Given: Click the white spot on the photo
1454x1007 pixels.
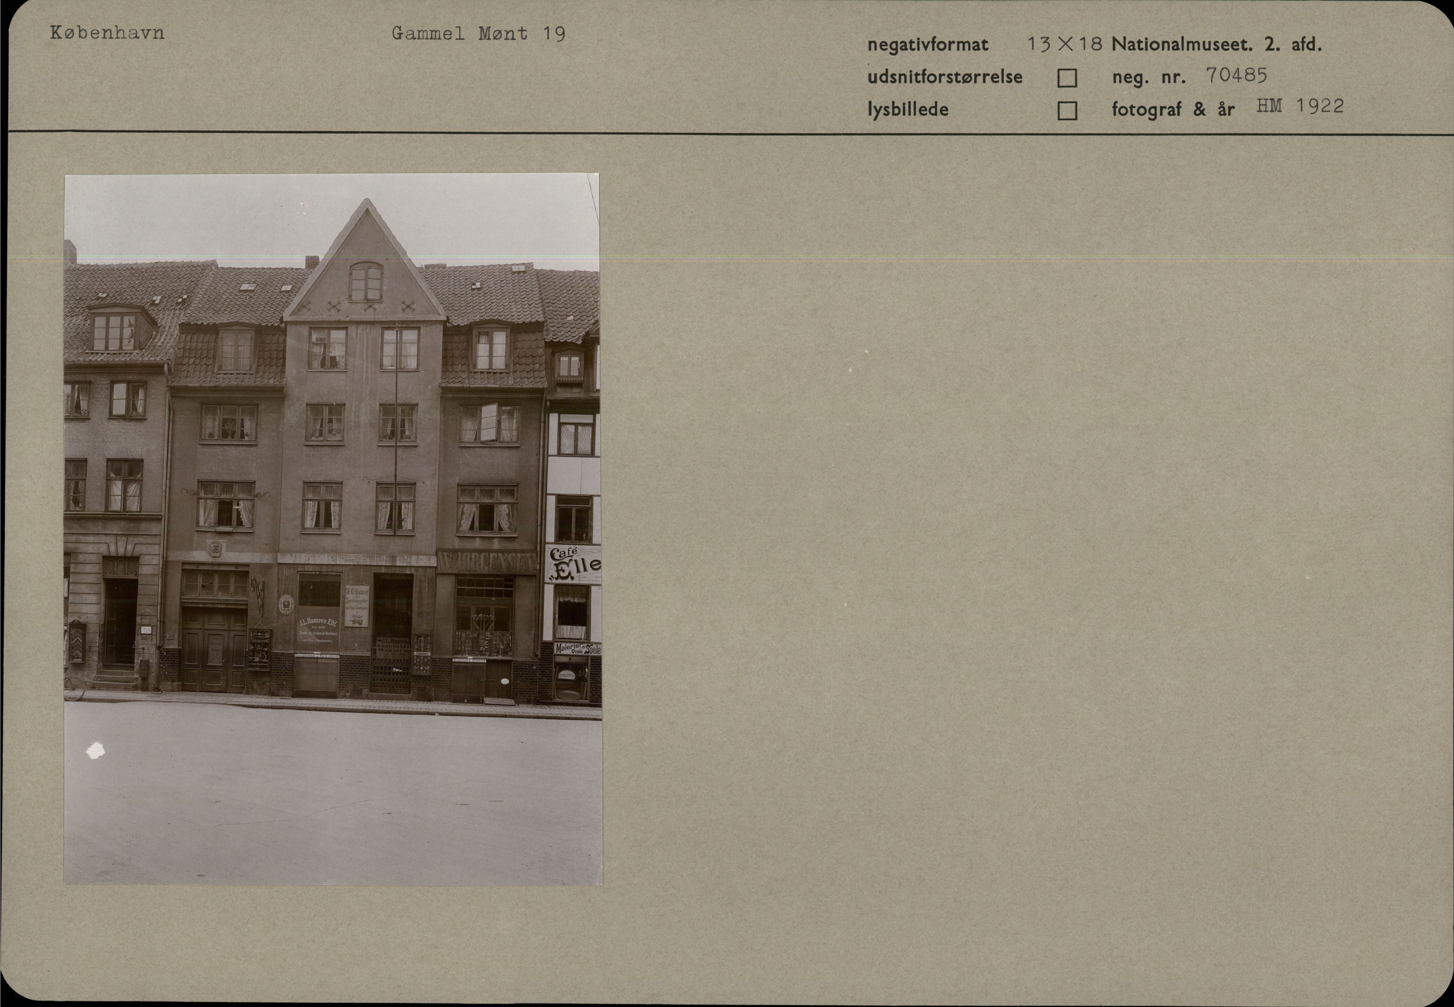Looking at the screenshot, I should click(x=95, y=751).
